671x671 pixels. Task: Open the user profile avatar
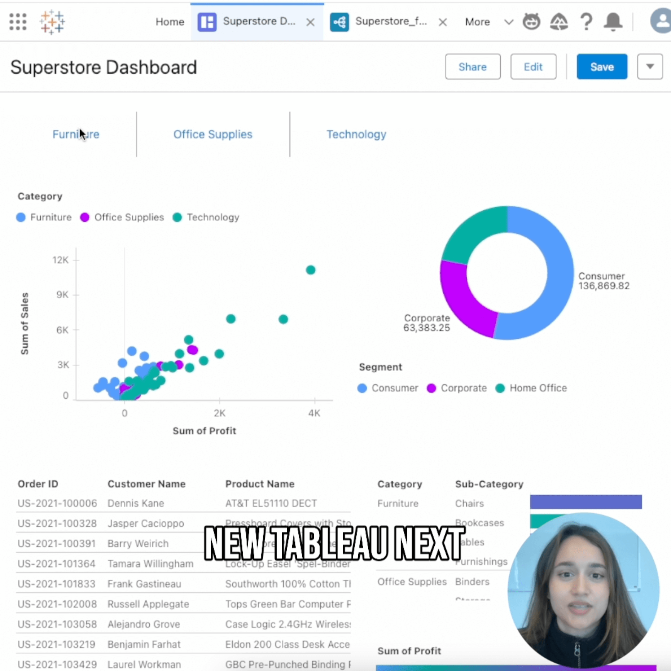[x=661, y=22]
